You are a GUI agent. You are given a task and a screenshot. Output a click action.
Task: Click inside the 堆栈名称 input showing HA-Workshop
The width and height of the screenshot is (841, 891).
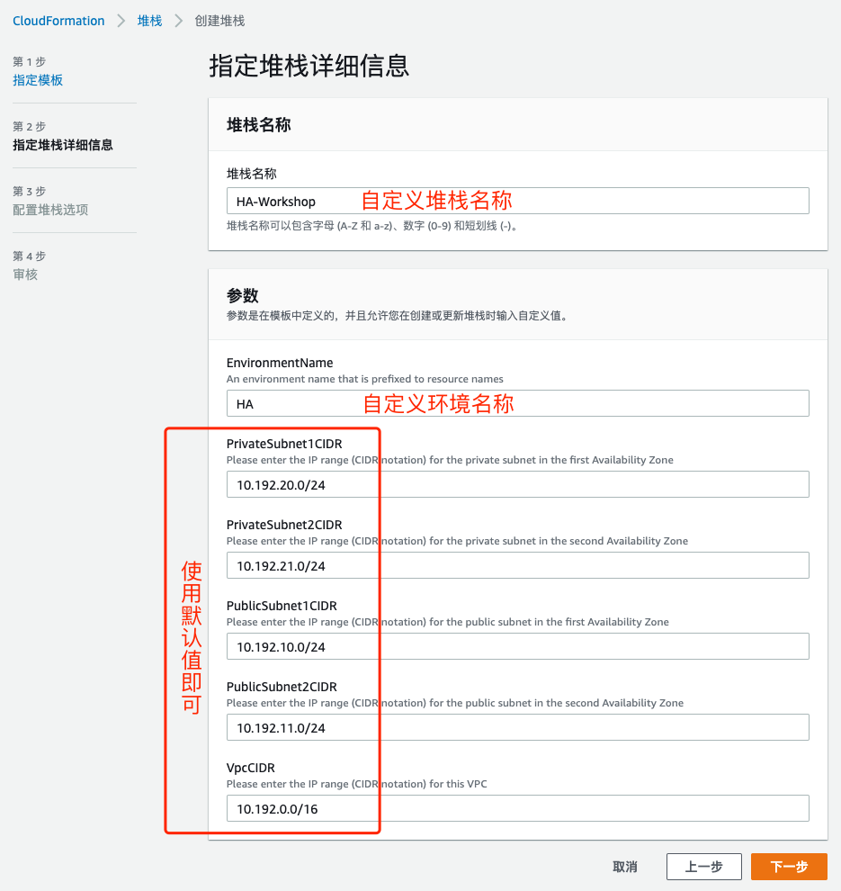tap(517, 201)
